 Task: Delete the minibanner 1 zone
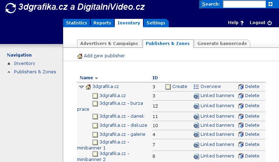pos(252,144)
